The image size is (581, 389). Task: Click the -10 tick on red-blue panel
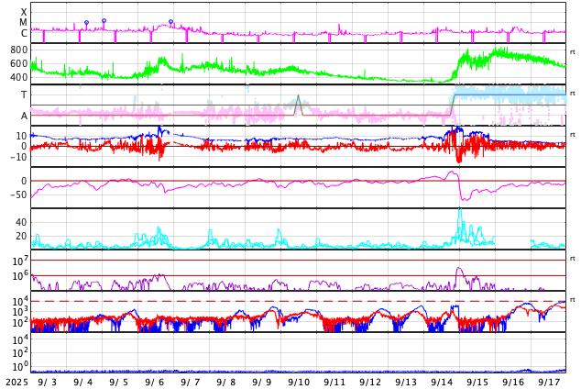tap(17, 157)
